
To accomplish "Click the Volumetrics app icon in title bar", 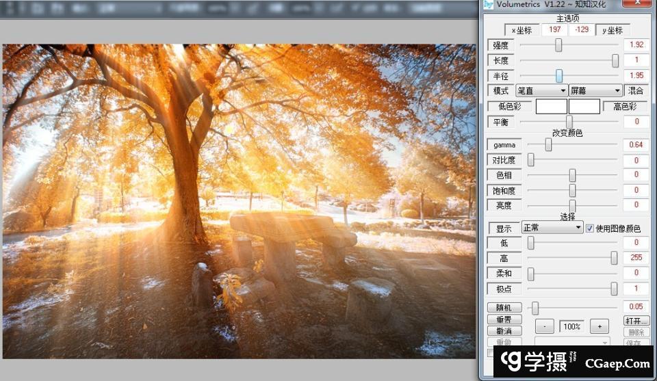I will [x=488, y=5].
